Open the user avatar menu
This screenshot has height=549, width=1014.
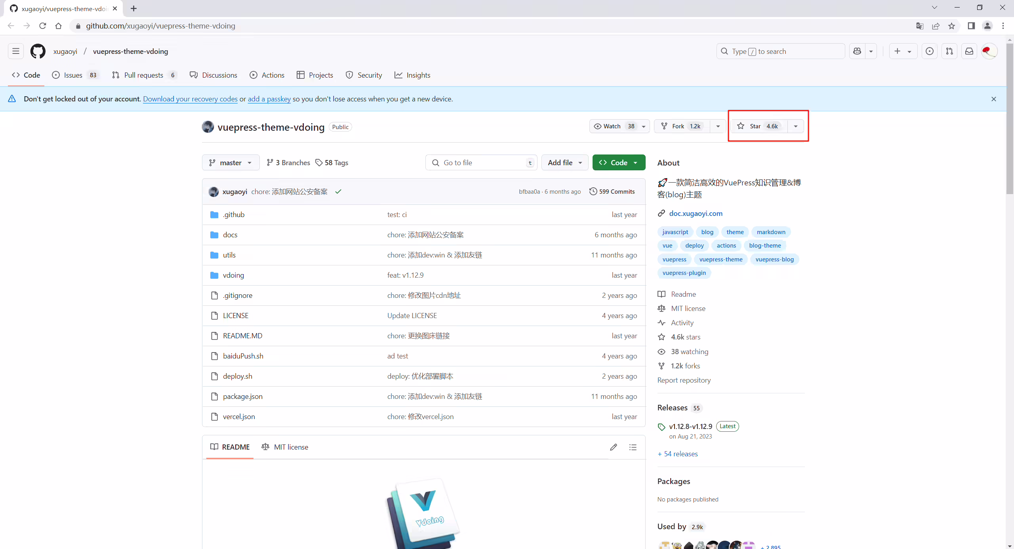pyautogui.click(x=989, y=51)
